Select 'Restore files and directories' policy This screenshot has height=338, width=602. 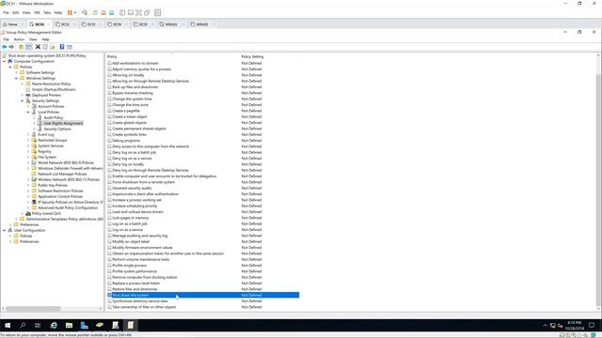pyautogui.click(x=135, y=289)
